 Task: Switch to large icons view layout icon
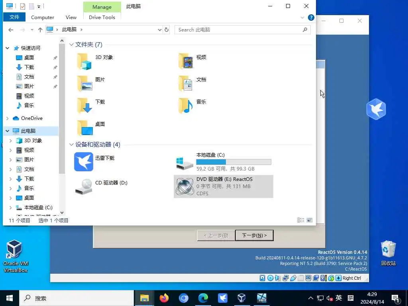click(310, 220)
